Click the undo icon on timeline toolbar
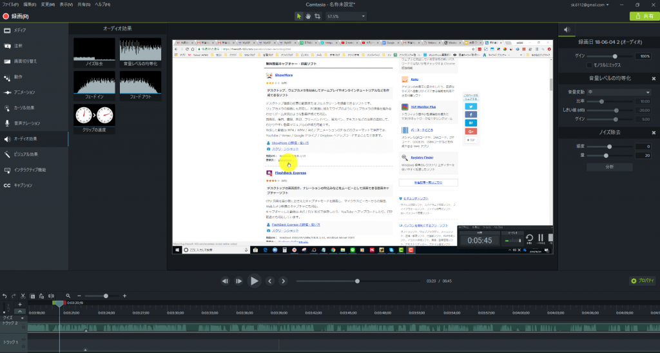Screen dimensions: 660x353 coord(5,296)
